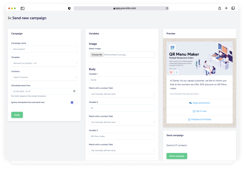Screen dimensions: 244x169
Task: Focus the Campaign name input field
Action: click(44, 49)
